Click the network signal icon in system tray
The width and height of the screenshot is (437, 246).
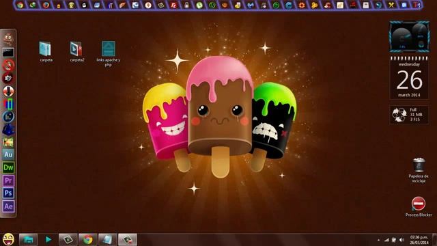point(386,240)
